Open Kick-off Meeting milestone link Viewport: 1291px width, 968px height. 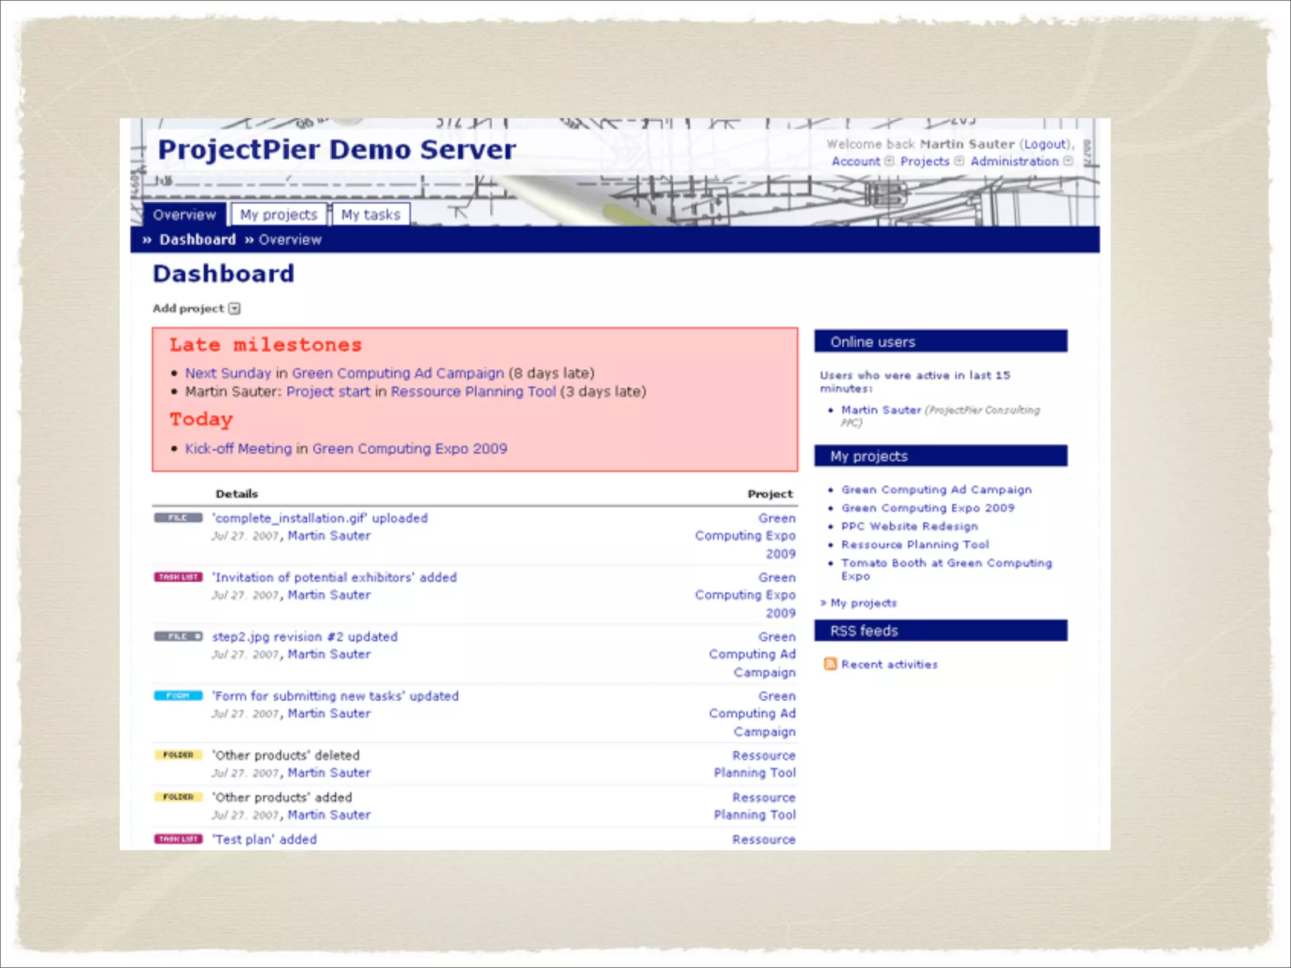click(238, 449)
